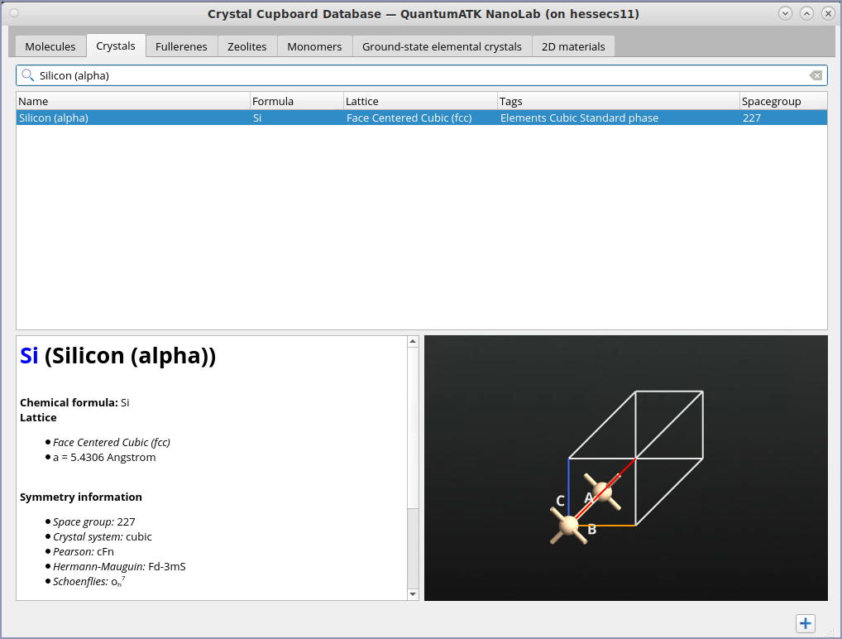Image resolution: width=842 pixels, height=639 pixels.
Task: Switch to 2D materials tab
Action: coord(573,46)
